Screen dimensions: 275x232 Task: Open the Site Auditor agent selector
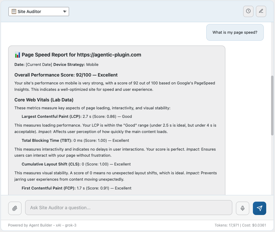click(39, 12)
